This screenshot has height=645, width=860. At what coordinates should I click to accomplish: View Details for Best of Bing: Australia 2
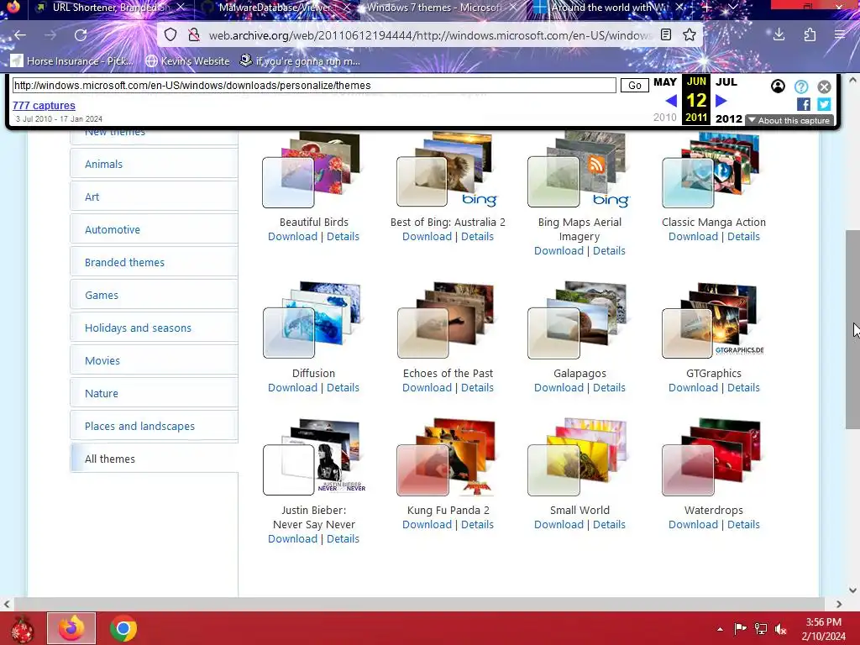[x=477, y=236]
